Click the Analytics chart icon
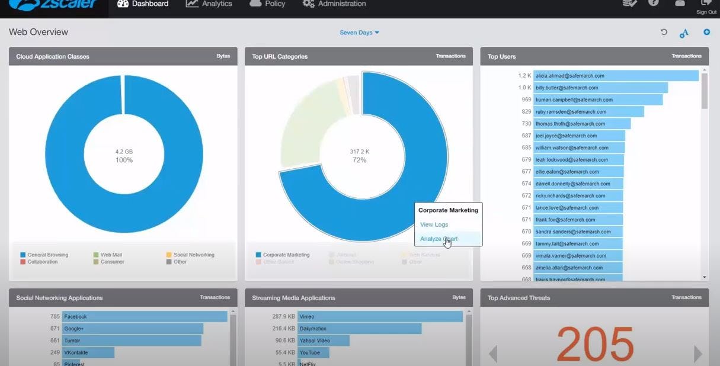 (x=192, y=4)
